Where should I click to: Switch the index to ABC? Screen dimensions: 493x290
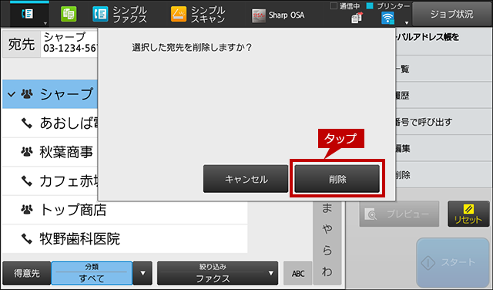pos(298,273)
